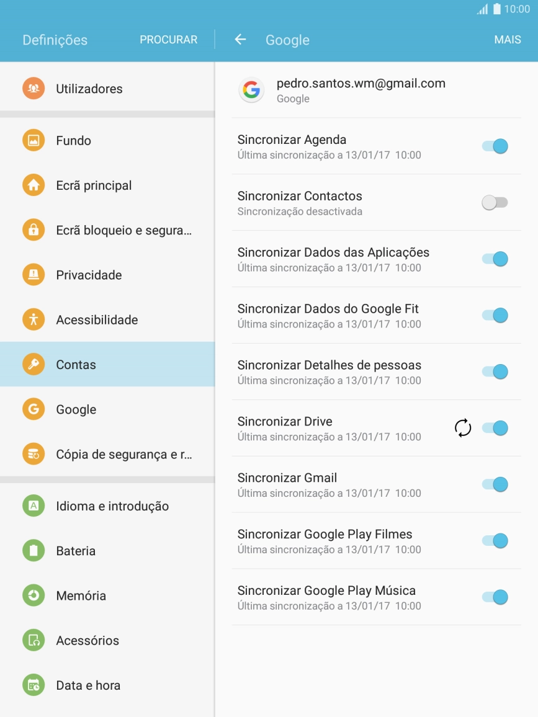The image size is (538, 717).
Task: Click the Ecrã principal home screen icon
Action: point(33,185)
